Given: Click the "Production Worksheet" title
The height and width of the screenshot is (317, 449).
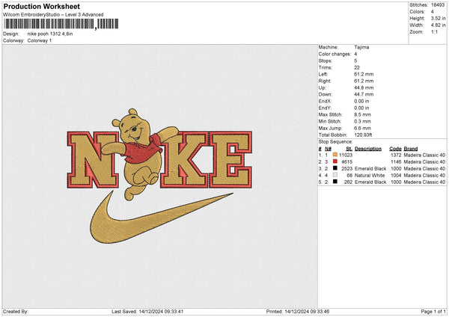Looking at the screenshot, I should (x=41, y=6).
